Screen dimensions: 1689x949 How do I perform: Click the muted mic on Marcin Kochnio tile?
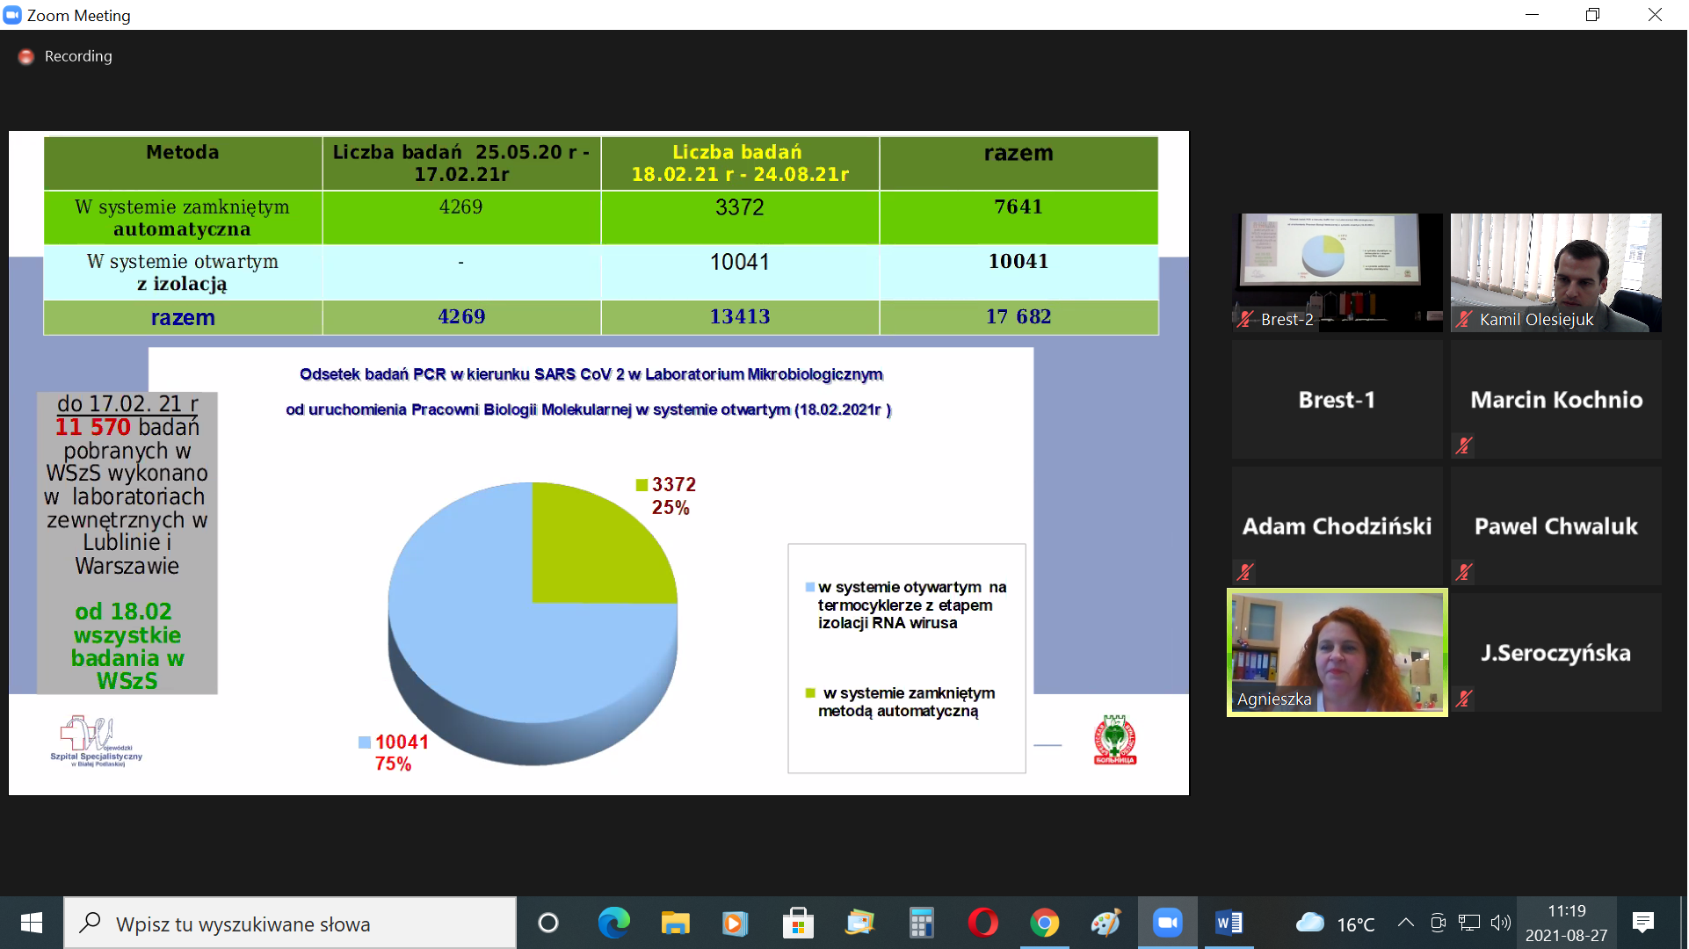pyautogui.click(x=1464, y=446)
